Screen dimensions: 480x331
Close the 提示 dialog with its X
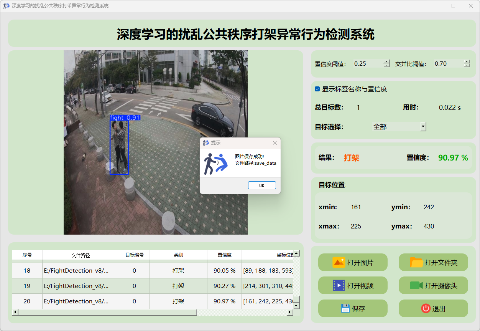point(275,143)
